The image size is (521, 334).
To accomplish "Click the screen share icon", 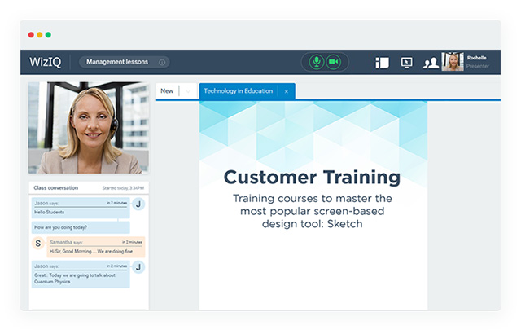I will [x=407, y=63].
